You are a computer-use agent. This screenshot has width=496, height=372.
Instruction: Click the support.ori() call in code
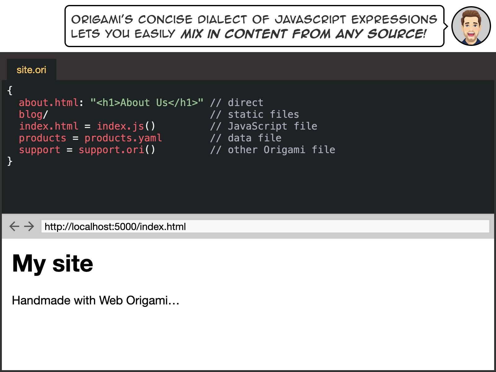point(117,150)
